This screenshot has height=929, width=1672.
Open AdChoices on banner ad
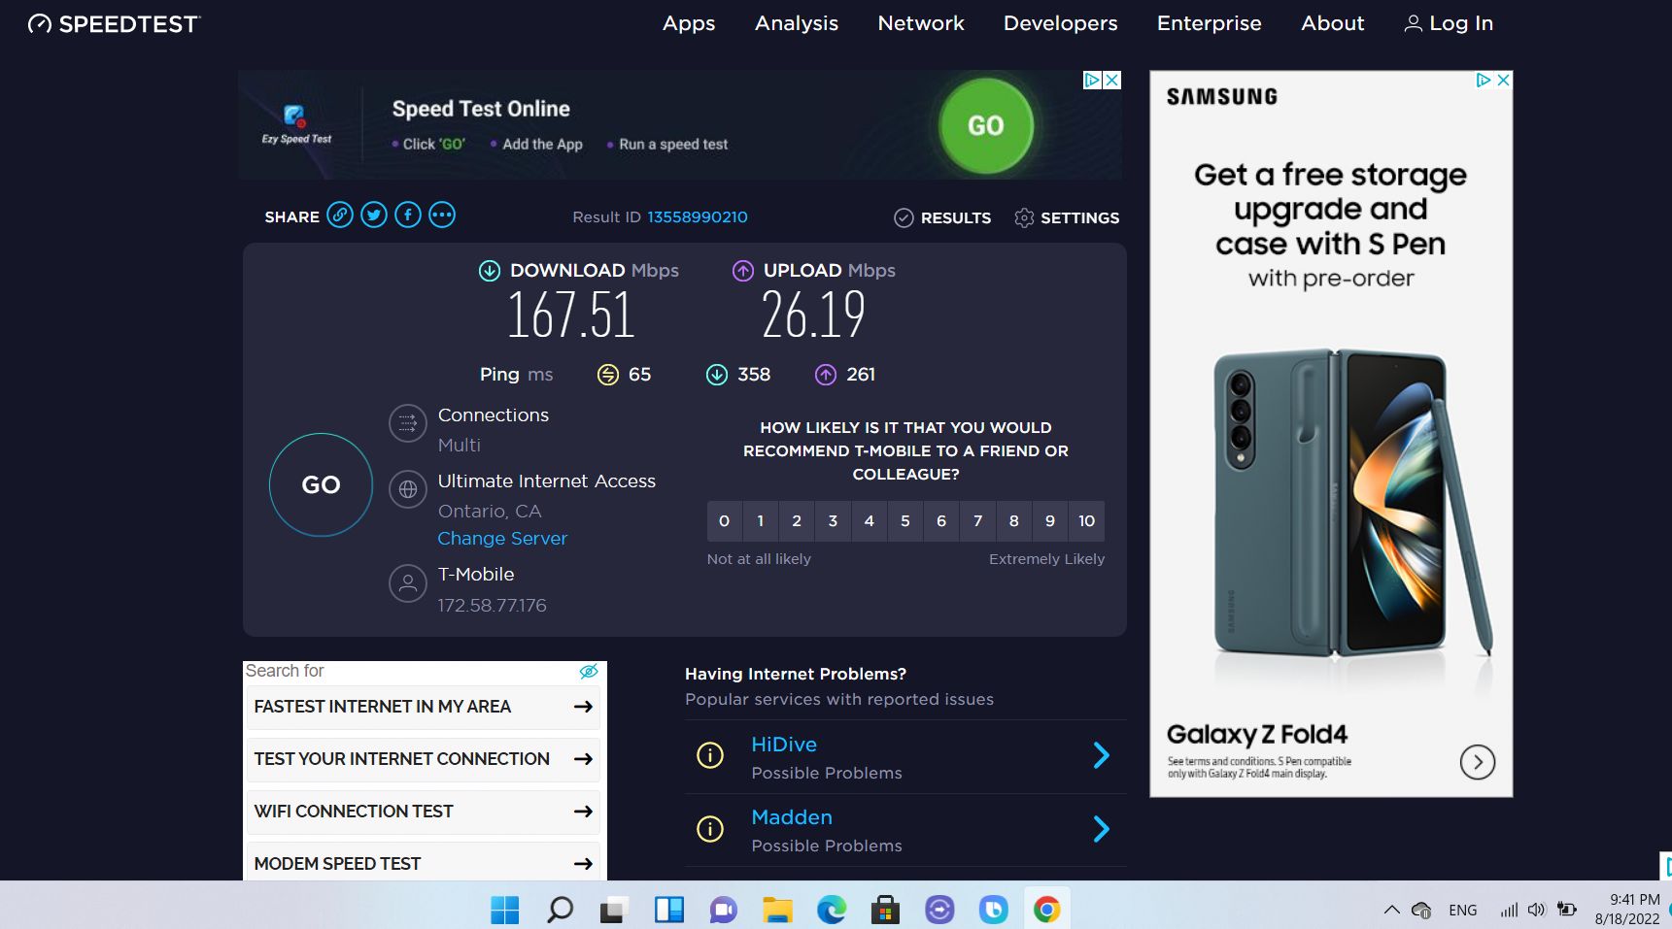click(1093, 80)
